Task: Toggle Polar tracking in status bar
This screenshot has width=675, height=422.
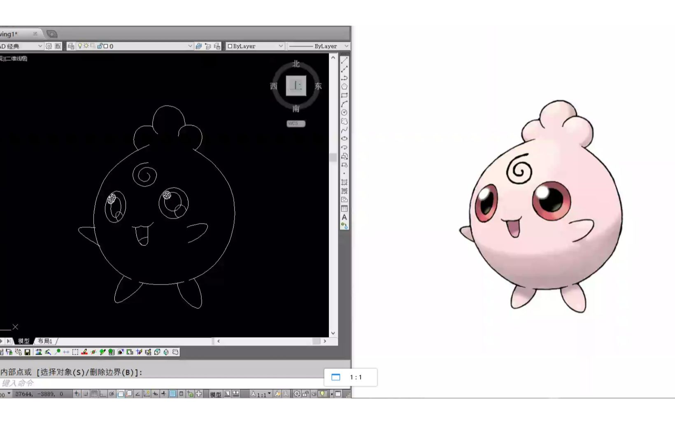Action: point(112,394)
